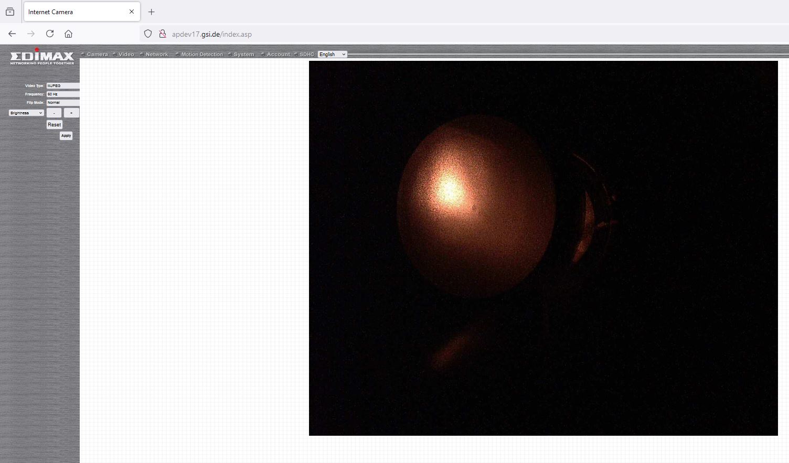
Task: Click the Apply button
Action: click(66, 136)
